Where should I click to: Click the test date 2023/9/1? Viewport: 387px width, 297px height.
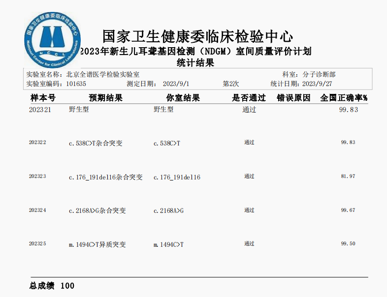[176, 84]
